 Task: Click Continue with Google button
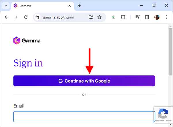pos(84,81)
